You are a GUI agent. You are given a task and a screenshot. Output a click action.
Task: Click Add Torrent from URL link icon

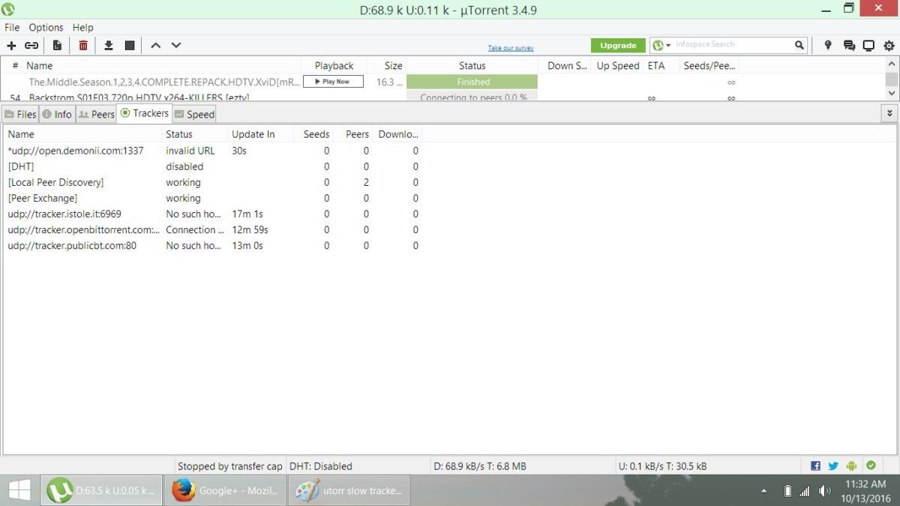point(31,46)
